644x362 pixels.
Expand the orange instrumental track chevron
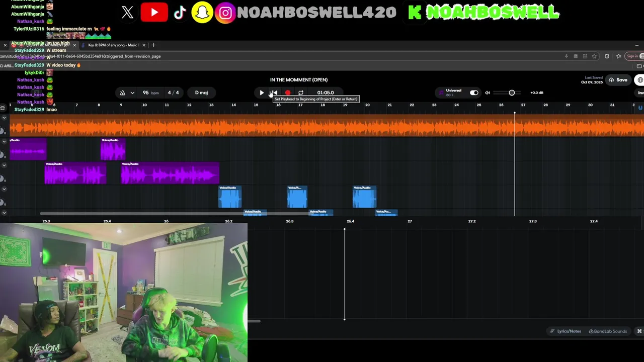4,118
